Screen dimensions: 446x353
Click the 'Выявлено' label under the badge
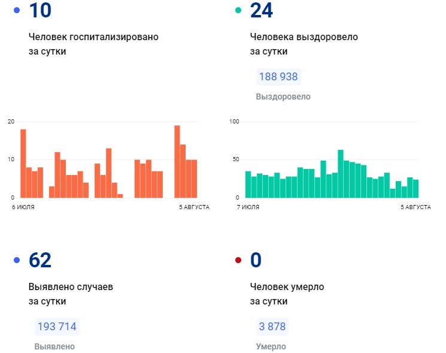pos(54,346)
